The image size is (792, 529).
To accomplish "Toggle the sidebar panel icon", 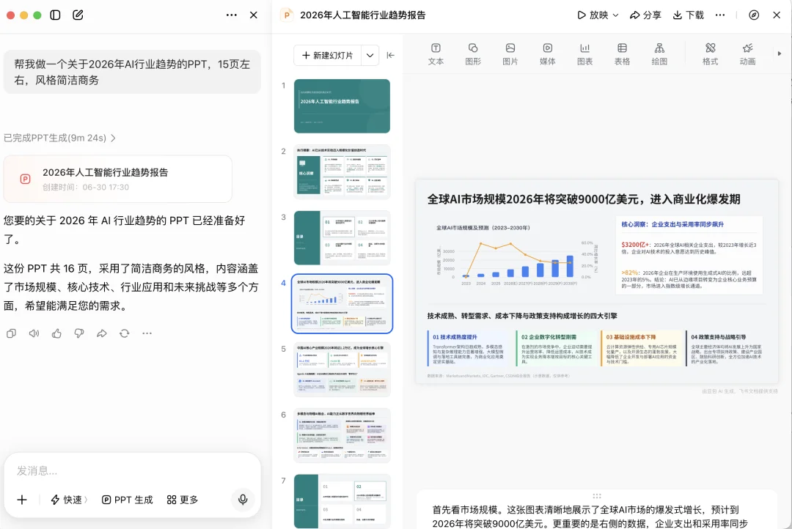I will point(55,15).
